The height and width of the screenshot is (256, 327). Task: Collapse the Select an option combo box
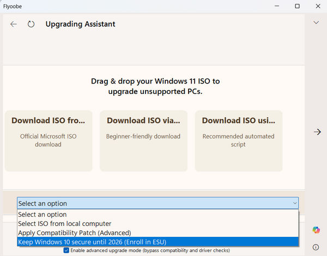[x=158, y=203]
